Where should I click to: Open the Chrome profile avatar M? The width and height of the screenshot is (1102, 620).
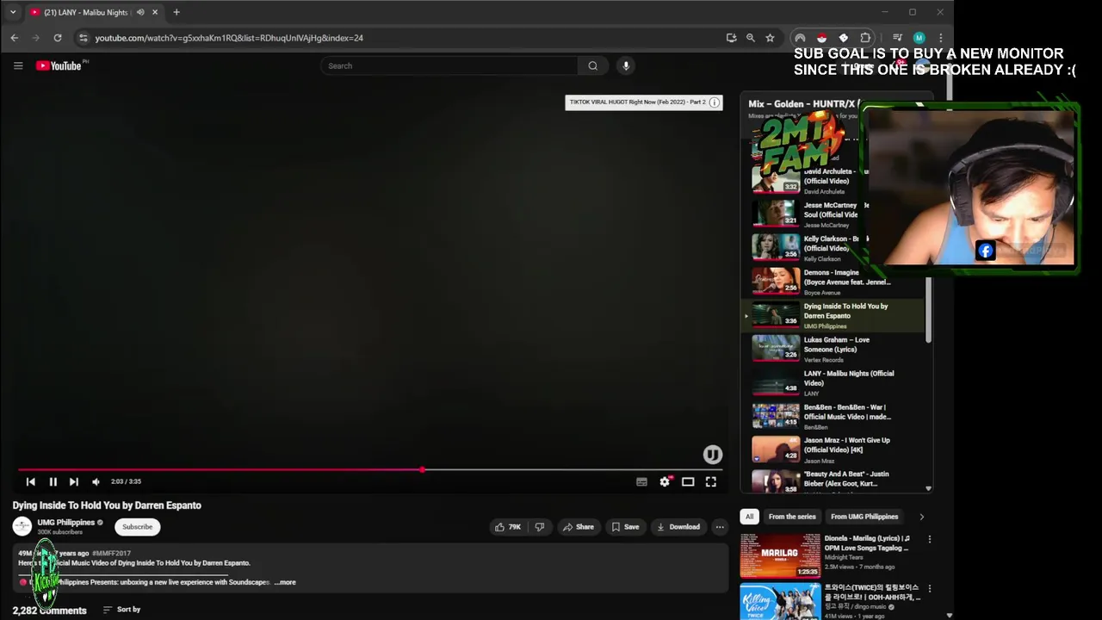[x=919, y=38]
